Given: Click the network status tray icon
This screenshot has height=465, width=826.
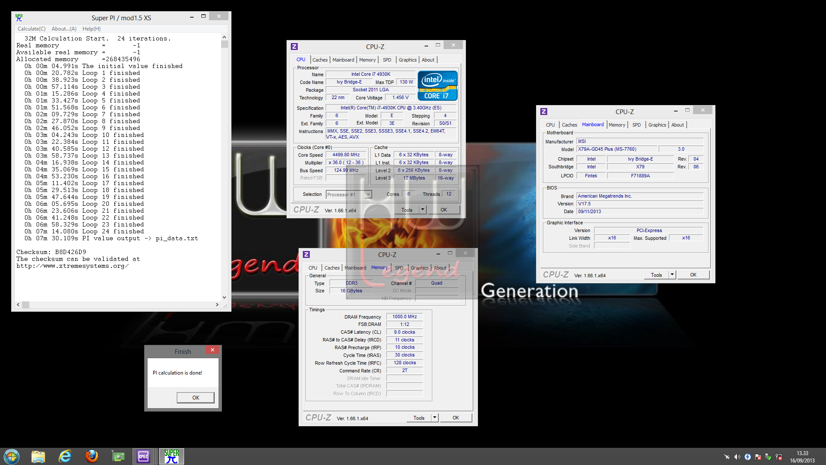Looking at the screenshot, I should 779,457.
